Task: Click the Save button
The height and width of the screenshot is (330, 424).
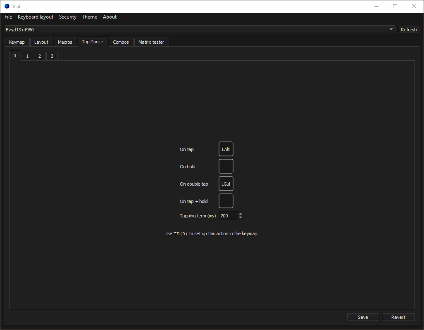Action: (x=363, y=317)
